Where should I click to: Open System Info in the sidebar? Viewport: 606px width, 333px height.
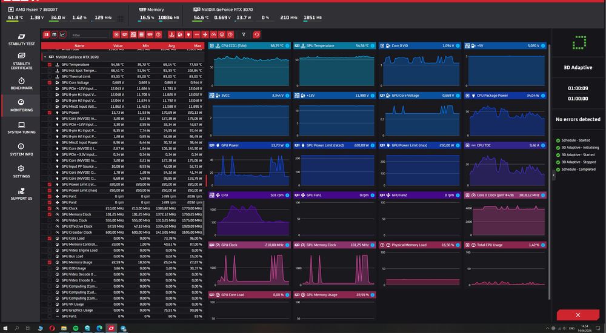coord(21,150)
